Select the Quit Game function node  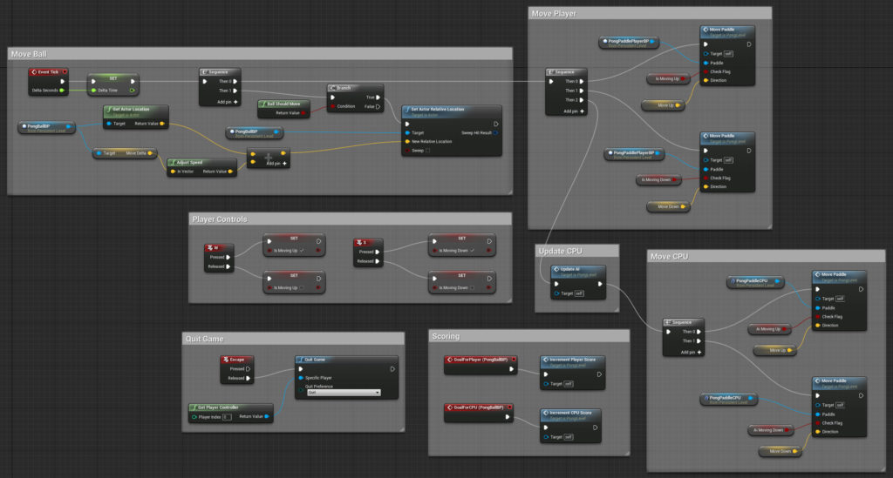(346, 377)
